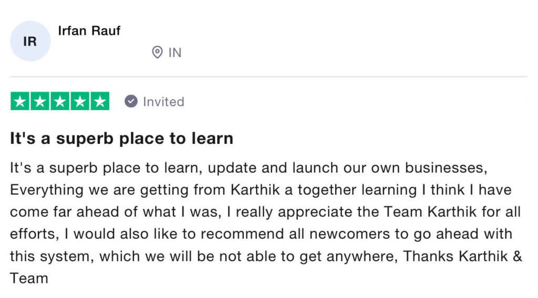Click the location pin icon
The height and width of the screenshot is (298, 538).
coord(157,52)
